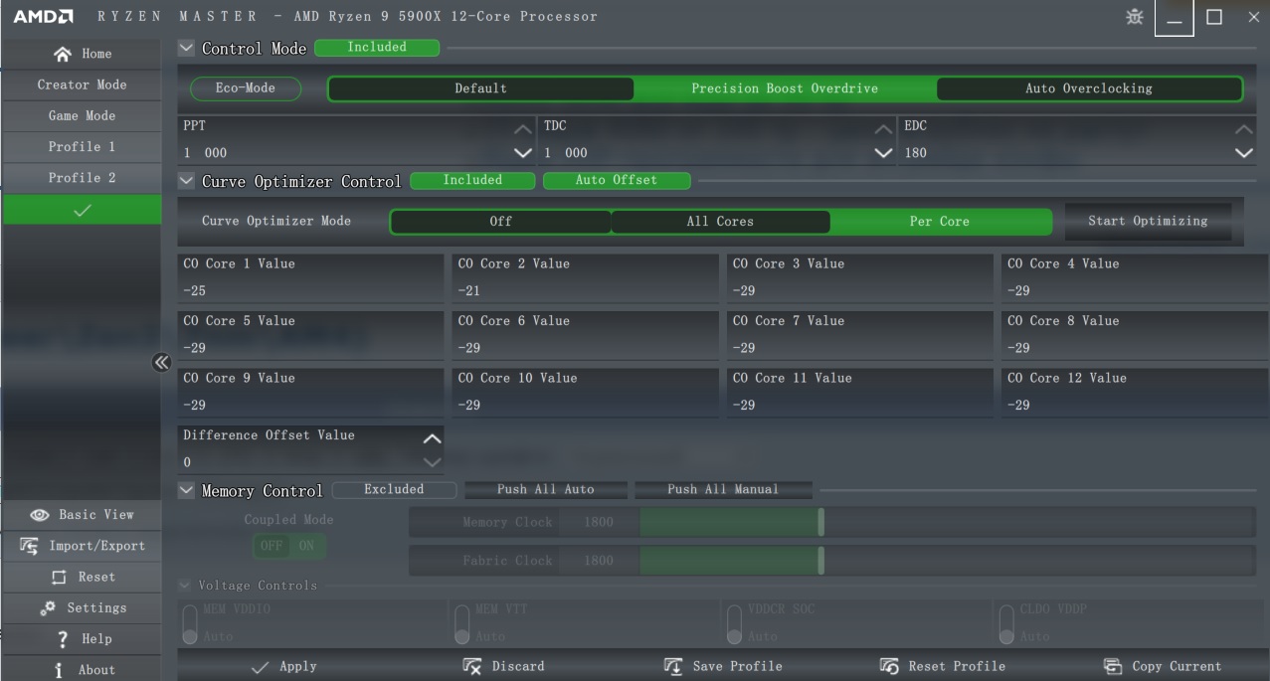
Task: Open Profile 2
Action: click(x=82, y=177)
